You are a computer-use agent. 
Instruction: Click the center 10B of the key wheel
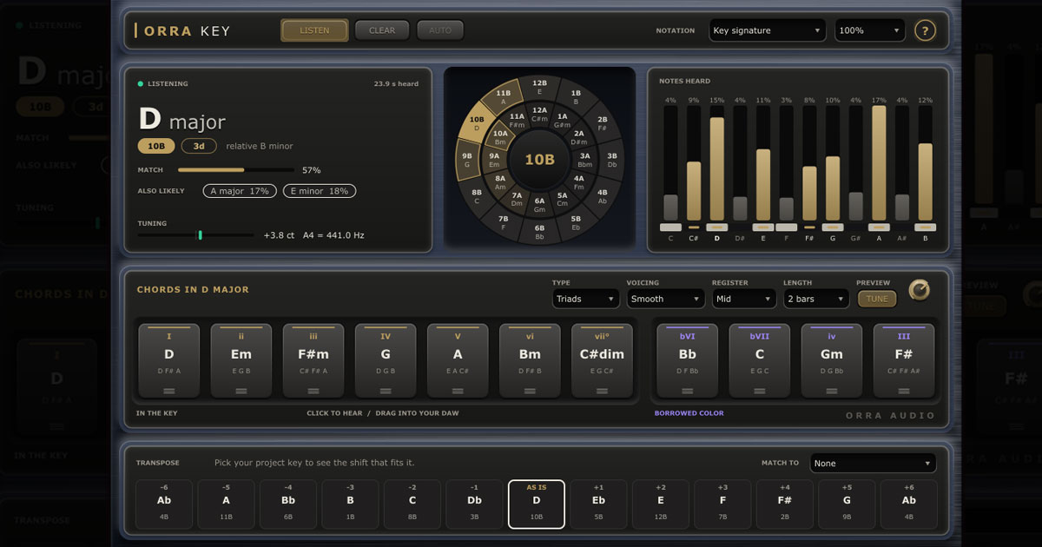(539, 160)
